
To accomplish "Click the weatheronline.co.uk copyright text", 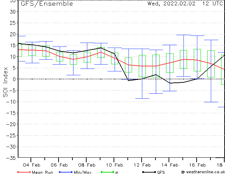I will pyautogui.click(x=203, y=172).
